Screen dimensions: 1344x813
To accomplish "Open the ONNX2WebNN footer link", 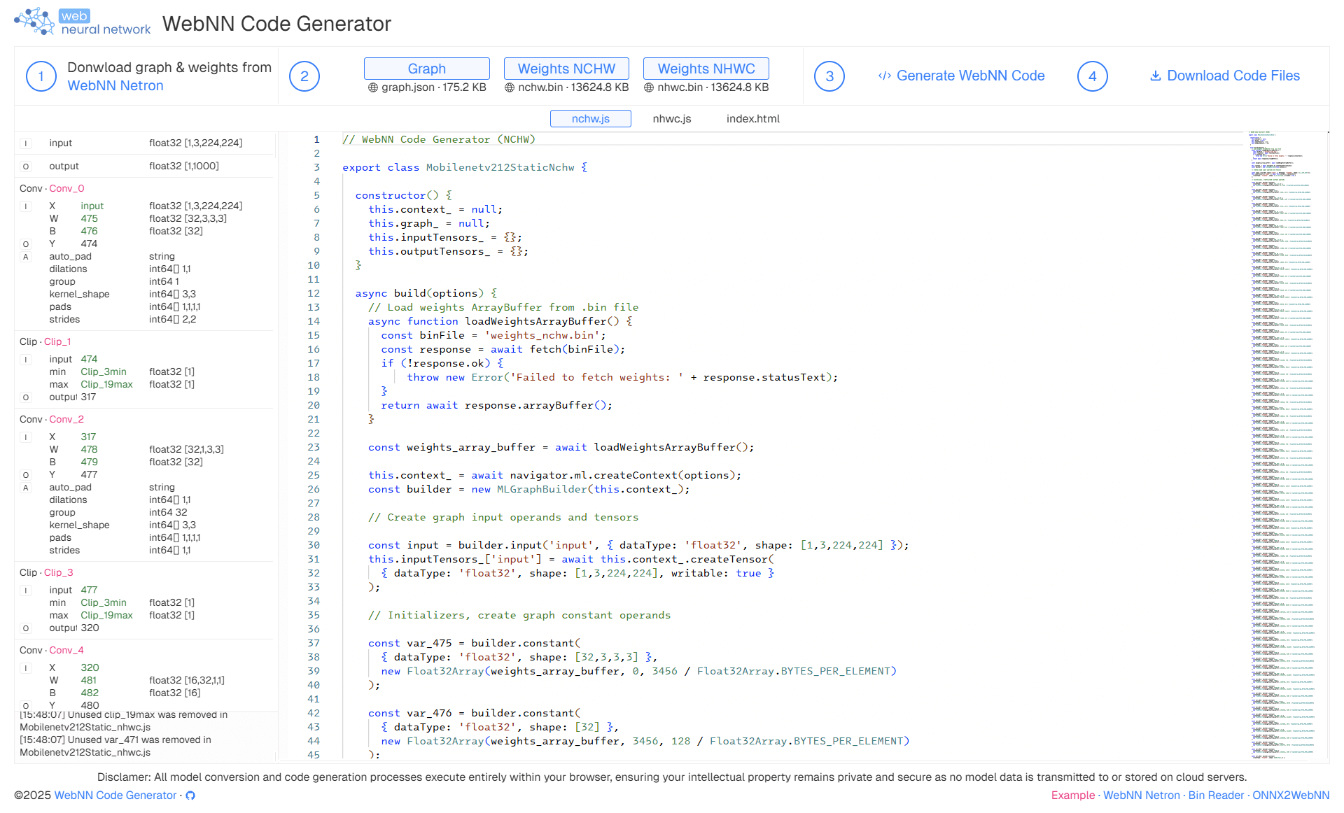I will [x=1290, y=796].
